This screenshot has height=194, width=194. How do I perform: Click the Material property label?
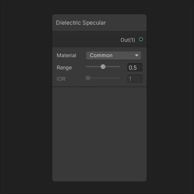pyautogui.click(x=66, y=55)
